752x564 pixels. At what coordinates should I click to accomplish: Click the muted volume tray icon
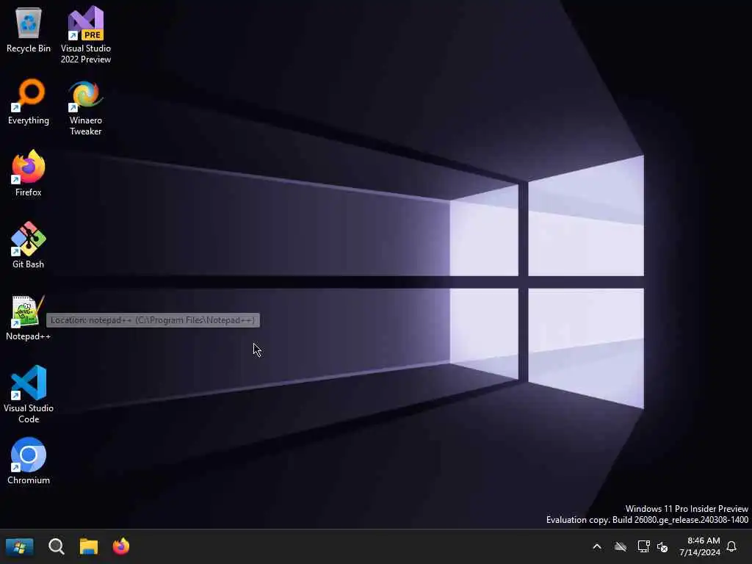pos(663,546)
